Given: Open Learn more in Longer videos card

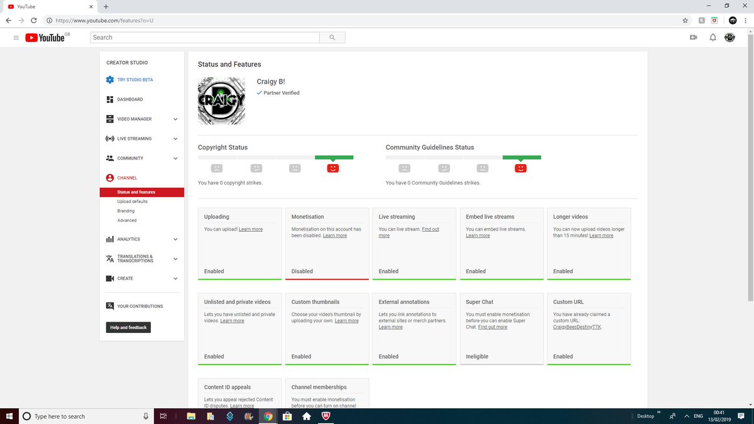Looking at the screenshot, I should 601,236.
